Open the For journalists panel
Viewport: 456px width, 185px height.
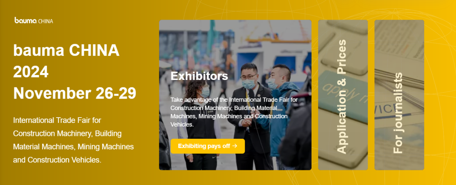tap(399, 95)
